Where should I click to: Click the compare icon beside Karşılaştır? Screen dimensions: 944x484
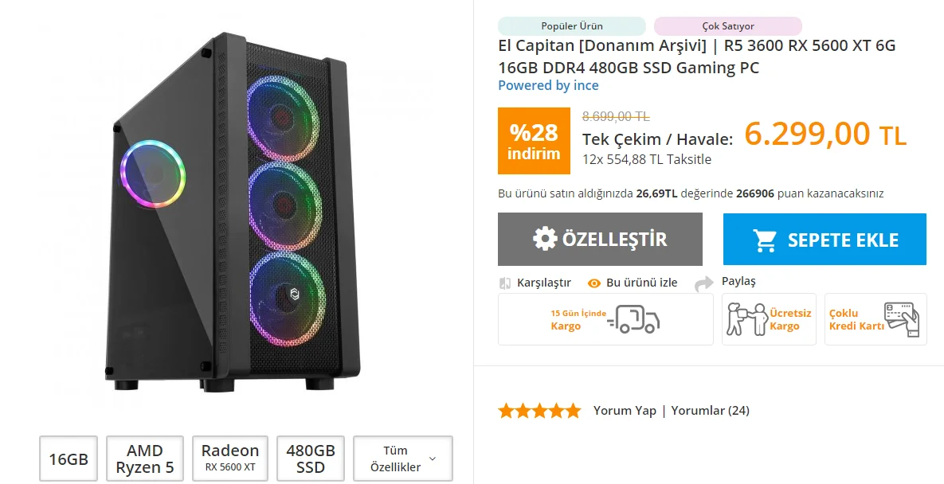(504, 283)
